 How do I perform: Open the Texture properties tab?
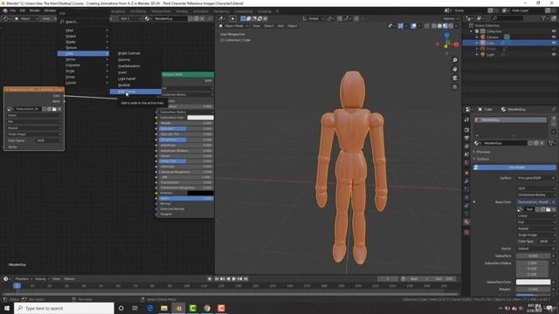(466, 232)
